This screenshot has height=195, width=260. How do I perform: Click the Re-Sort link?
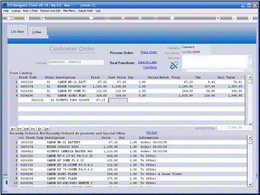(x=152, y=133)
